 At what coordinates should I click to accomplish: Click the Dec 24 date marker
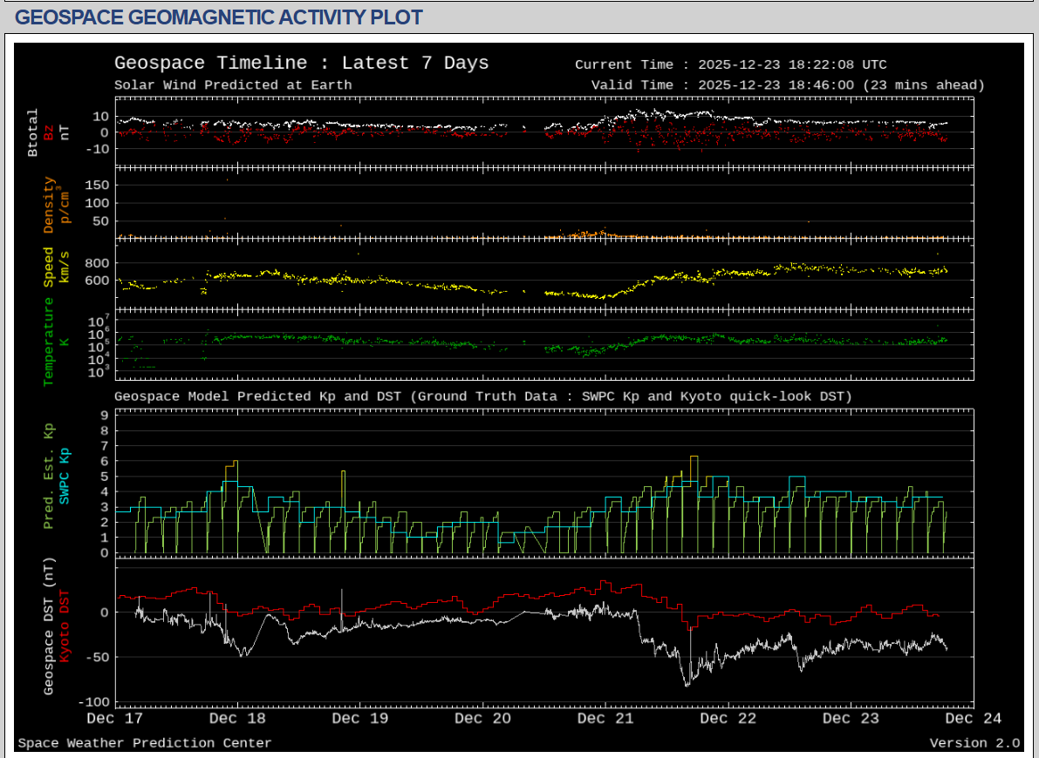(x=973, y=719)
